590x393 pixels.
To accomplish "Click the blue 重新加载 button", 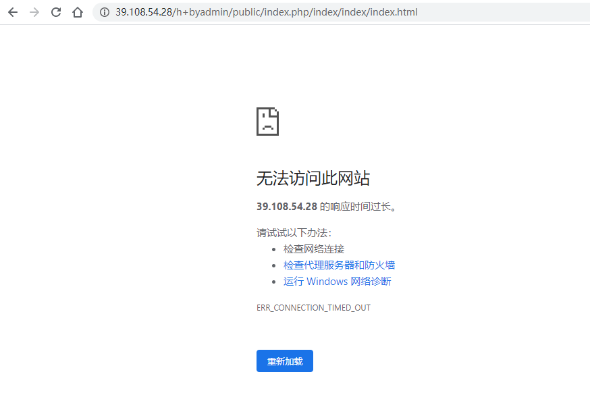I will click(285, 361).
